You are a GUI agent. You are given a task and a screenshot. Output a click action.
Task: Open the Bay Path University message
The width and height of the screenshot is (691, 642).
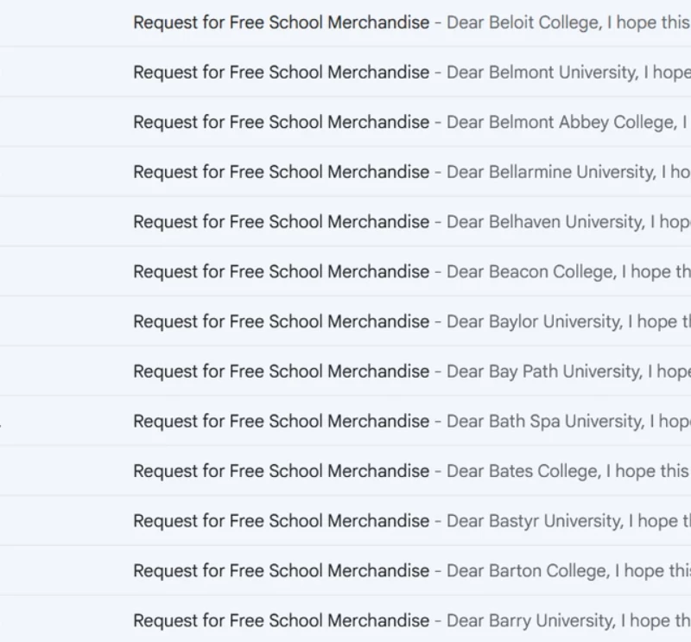pyautogui.click(x=345, y=371)
